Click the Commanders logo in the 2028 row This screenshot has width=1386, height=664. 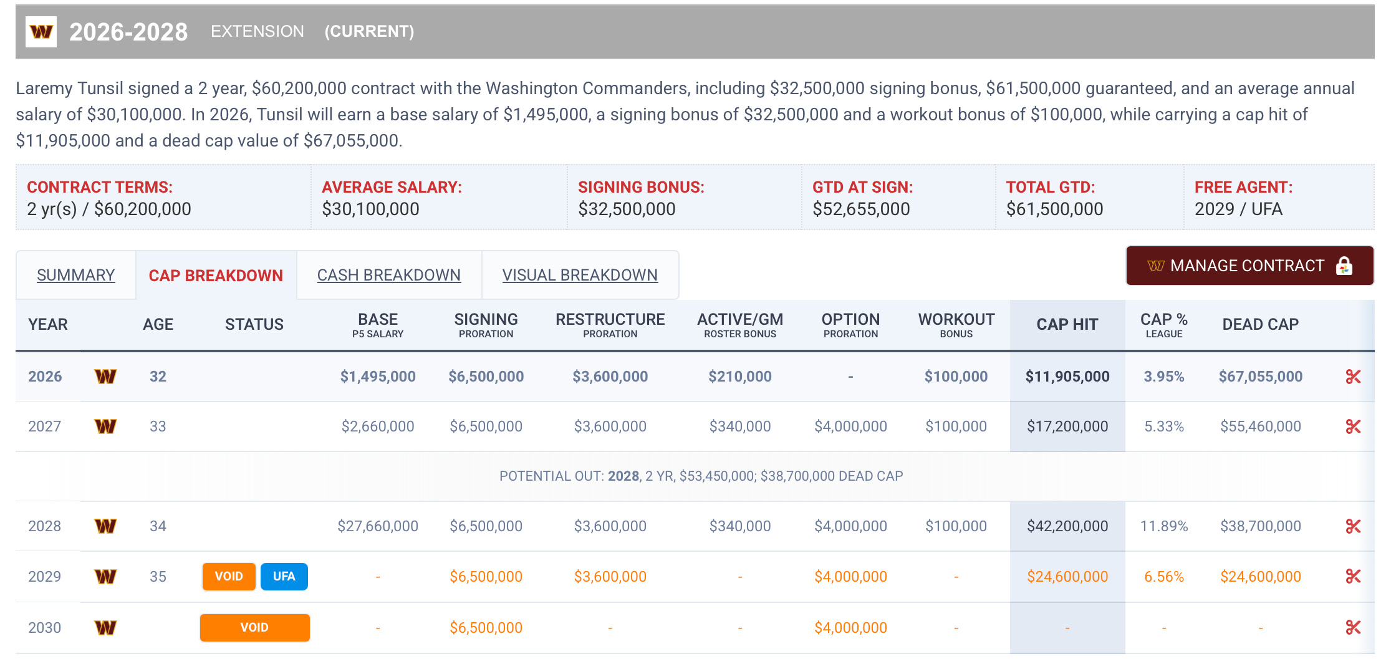[105, 526]
